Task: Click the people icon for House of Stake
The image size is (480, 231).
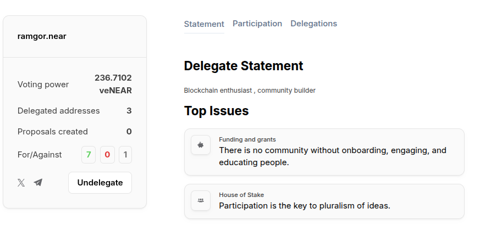Action: pyautogui.click(x=201, y=200)
